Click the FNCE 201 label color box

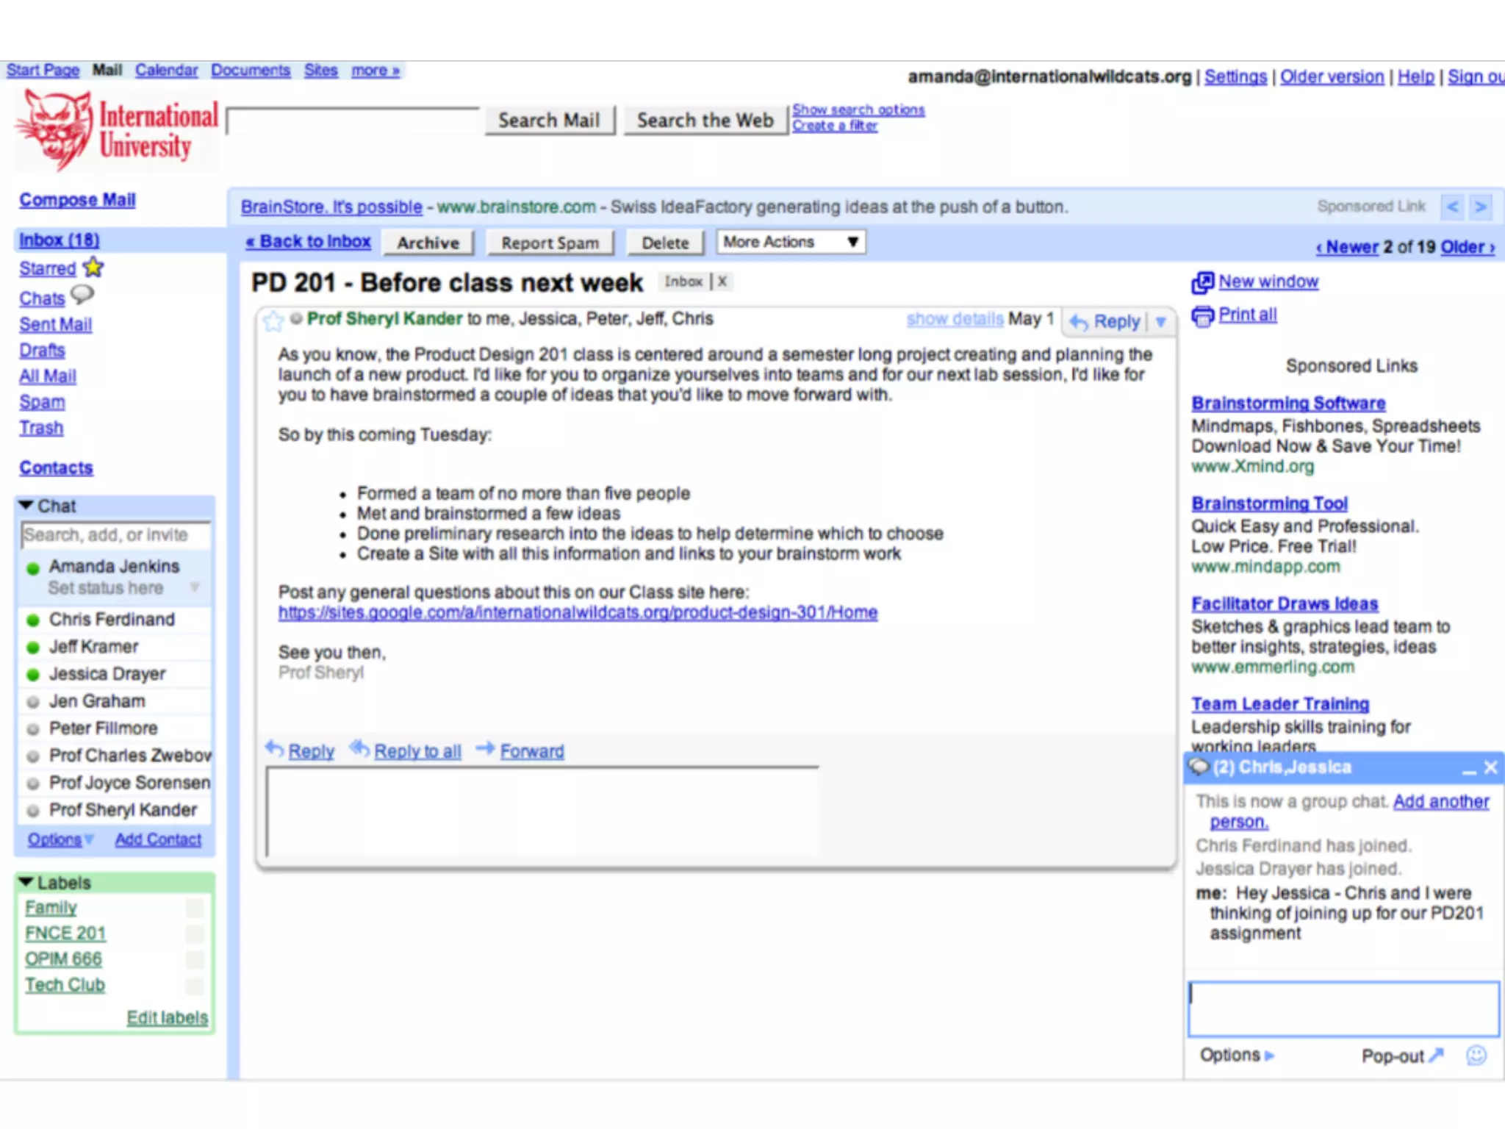[x=195, y=934]
